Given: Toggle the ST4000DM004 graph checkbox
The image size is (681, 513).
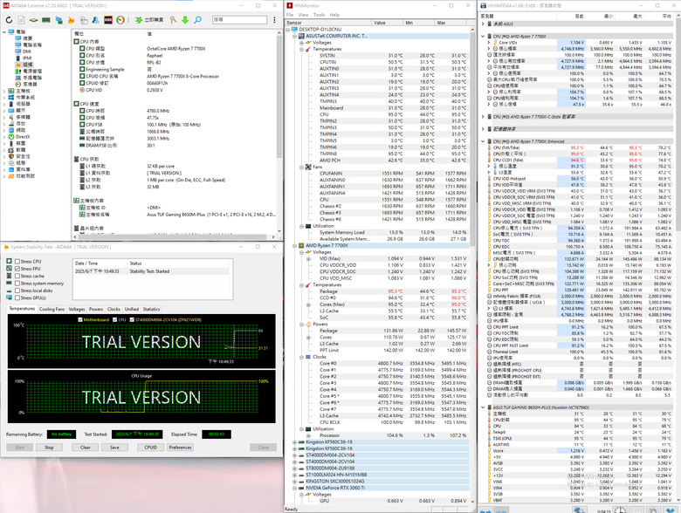Looking at the screenshot, I should tap(132, 320).
